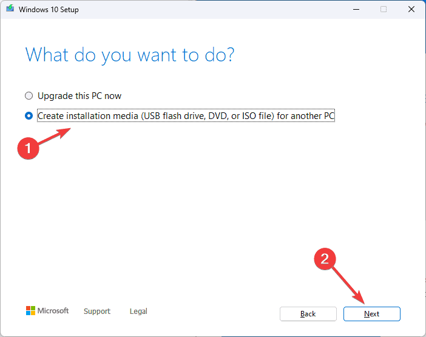Click the Windows 10 Setup title bar icon
Image resolution: width=426 pixels, height=337 pixels.
(10, 9)
